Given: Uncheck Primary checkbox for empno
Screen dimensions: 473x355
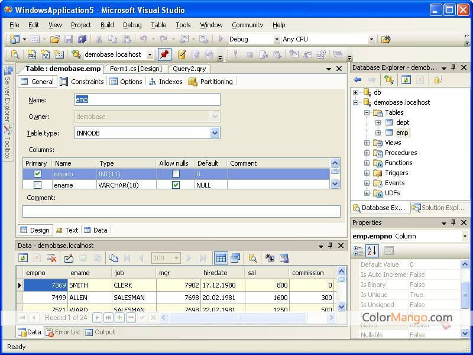Looking at the screenshot, I should pos(38,174).
